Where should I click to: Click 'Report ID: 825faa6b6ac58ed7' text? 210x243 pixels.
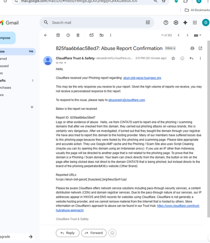coord(75,118)
